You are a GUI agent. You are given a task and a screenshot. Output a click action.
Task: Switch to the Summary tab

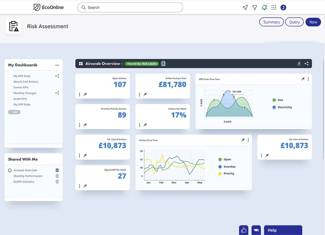(x=271, y=22)
